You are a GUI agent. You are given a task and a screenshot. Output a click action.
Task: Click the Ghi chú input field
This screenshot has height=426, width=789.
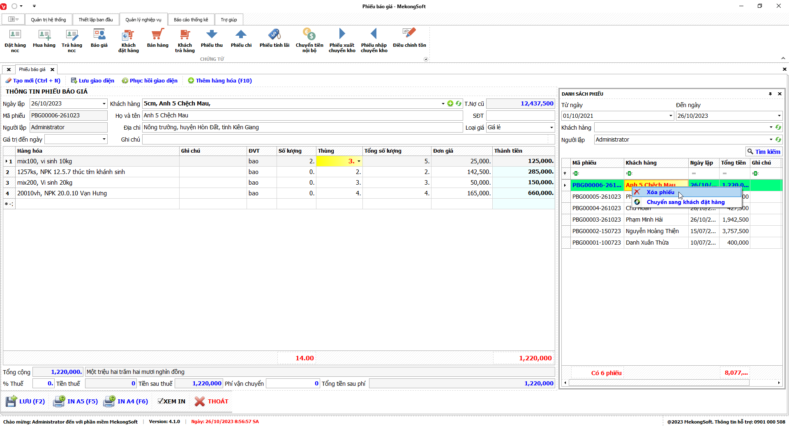coord(345,140)
